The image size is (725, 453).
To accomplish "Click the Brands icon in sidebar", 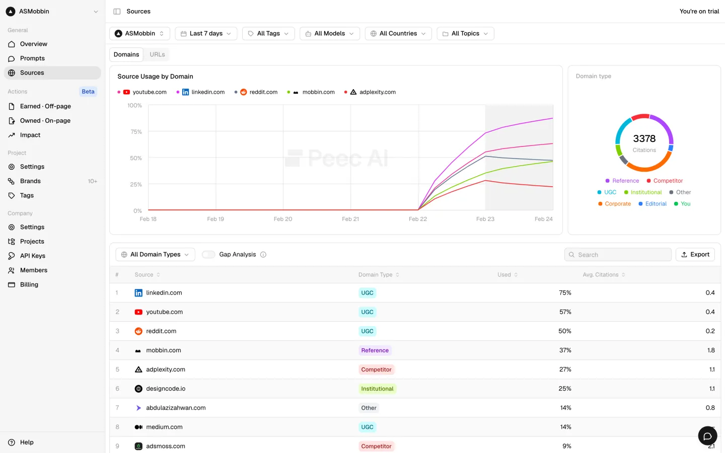I will 12,181.
